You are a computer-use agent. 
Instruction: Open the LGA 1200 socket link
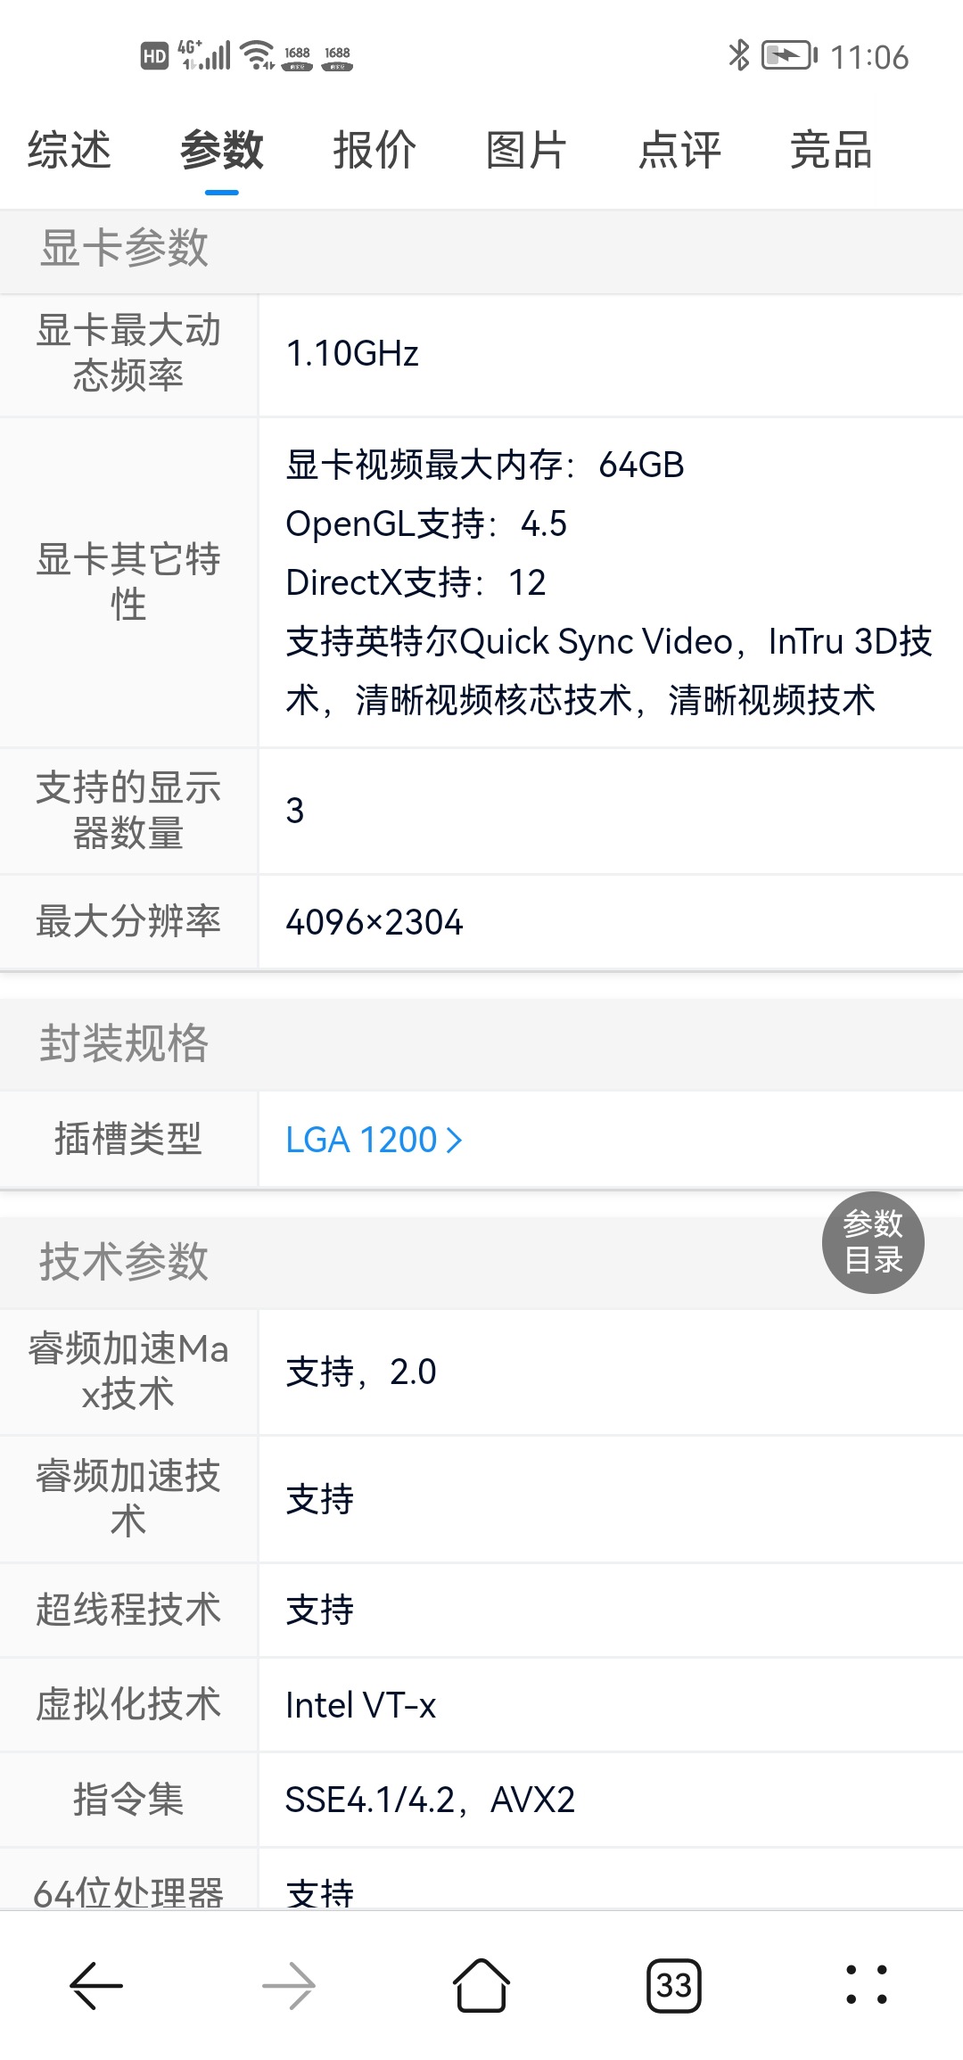(x=361, y=1140)
